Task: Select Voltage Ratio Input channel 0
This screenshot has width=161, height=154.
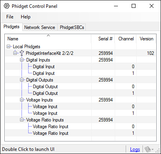Action: 80,127
